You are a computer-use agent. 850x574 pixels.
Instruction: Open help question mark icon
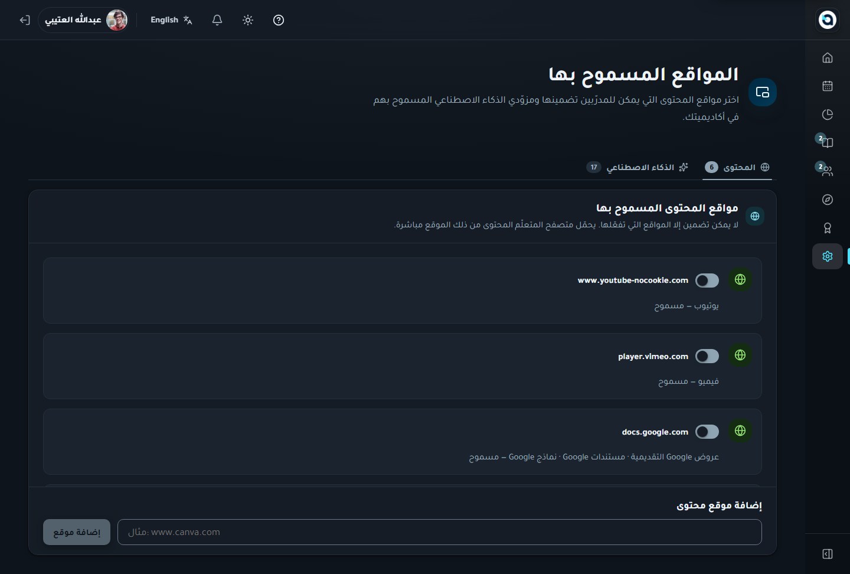279,20
